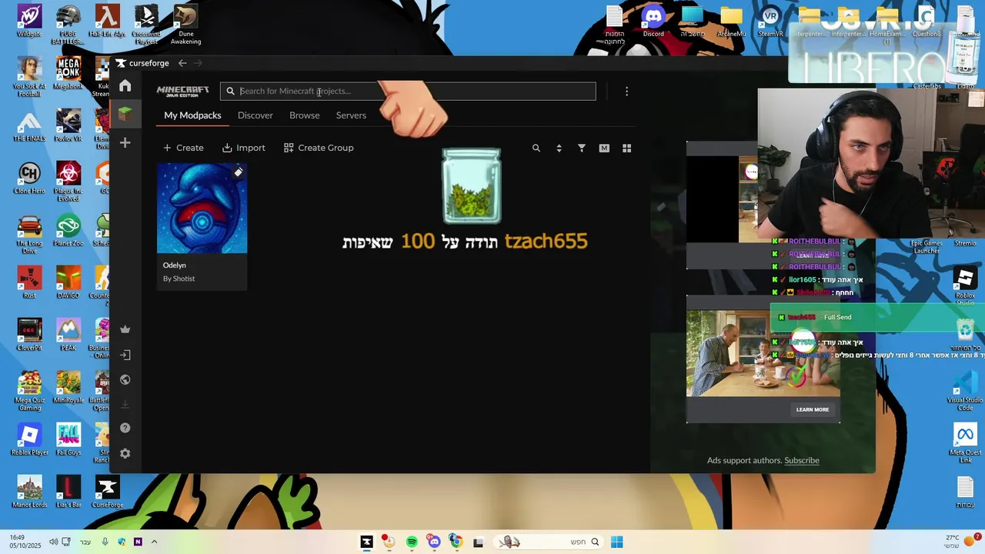The width and height of the screenshot is (985, 554).
Task: Select the Minecraft game icon in sidebar
Action: pos(125,114)
